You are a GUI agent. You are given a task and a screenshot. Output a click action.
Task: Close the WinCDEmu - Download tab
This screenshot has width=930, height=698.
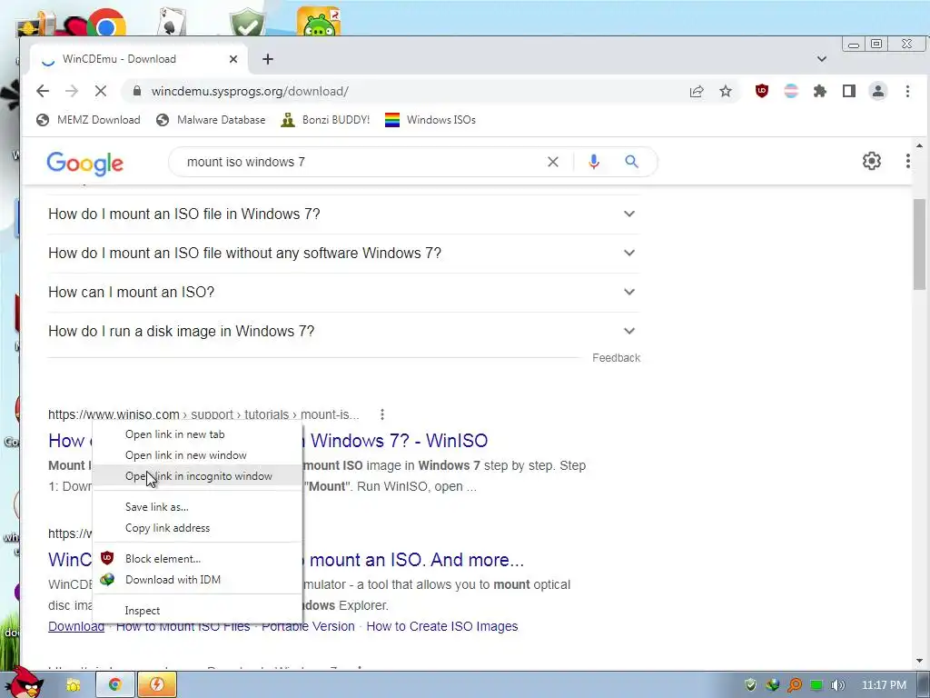pyautogui.click(x=233, y=59)
